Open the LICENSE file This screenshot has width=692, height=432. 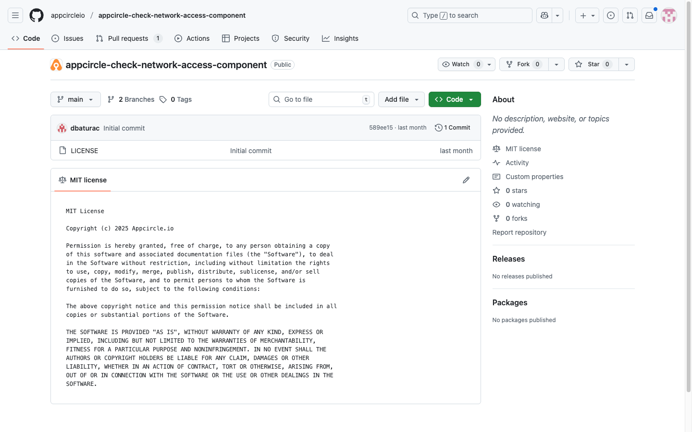[x=85, y=151]
